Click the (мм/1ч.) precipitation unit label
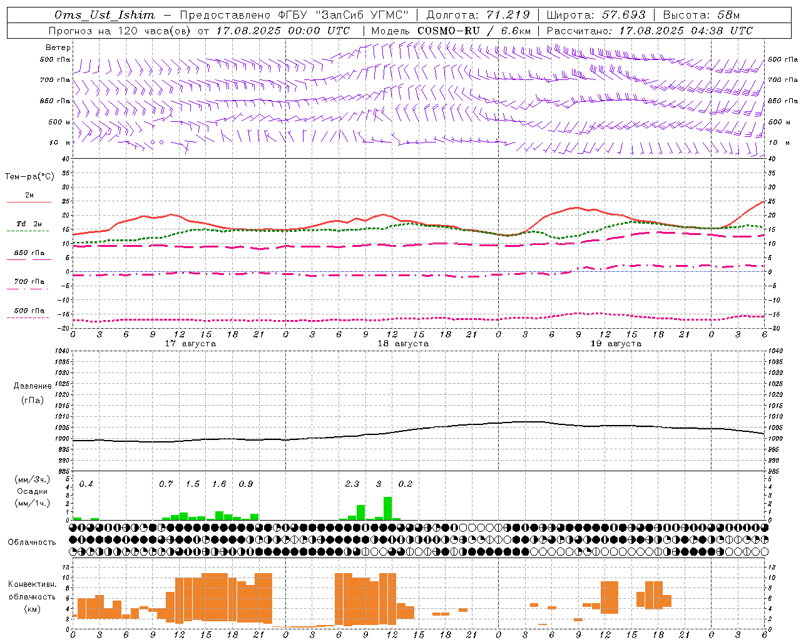The height and width of the screenshot is (640, 801). tap(33, 503)
